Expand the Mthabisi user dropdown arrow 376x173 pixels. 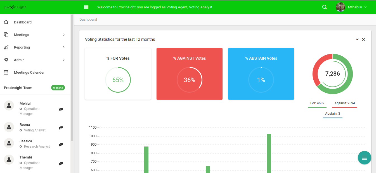point(365,7)
